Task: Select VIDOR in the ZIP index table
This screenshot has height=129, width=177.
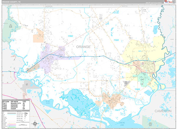Action: pos(13,109)
